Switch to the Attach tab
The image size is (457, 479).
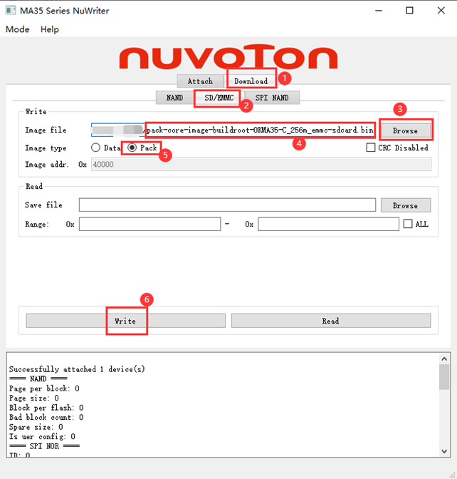click(200, 81)
